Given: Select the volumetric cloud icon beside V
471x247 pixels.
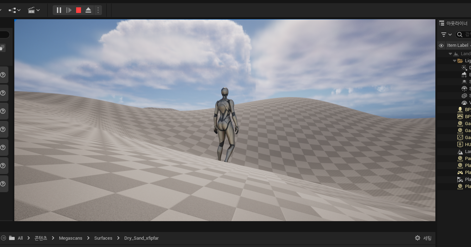Looking at the screenshot, I should [464, 103].
